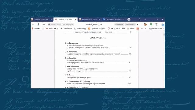195x110 pixels.
Task: Switch to first journal_19201.pdf tab
Action: click(41, 20)
